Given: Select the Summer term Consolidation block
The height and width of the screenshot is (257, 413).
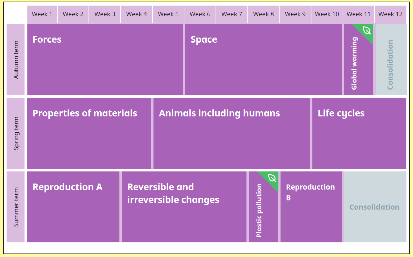Looking at the screenshot, I should [x=375, y=207].
